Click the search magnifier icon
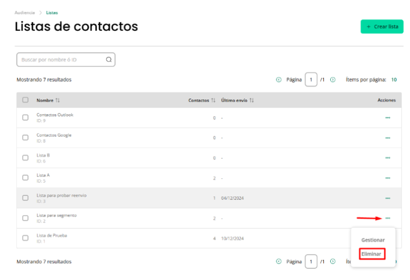This screenshot has width=410, height=280. coord(109,60)
